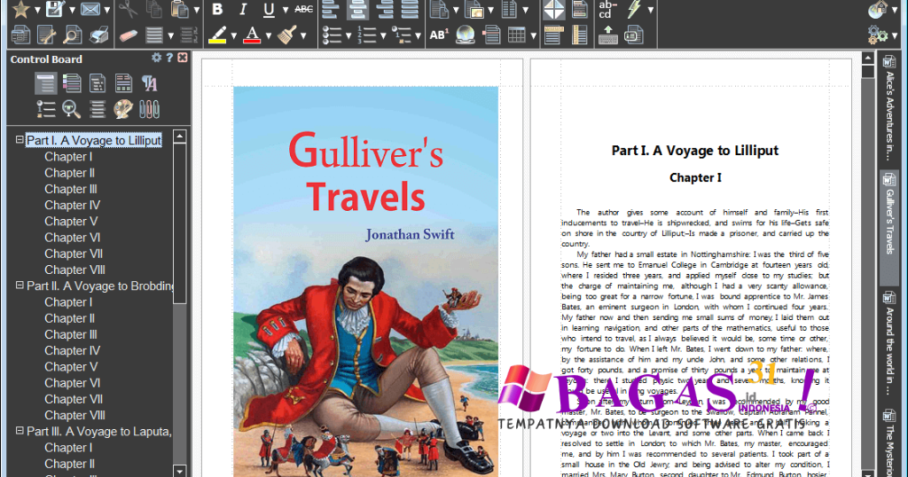The image size is (908, 477).
Task: Click the colored gears options icon
Action: pyautogui.click(x=878, y=35)
